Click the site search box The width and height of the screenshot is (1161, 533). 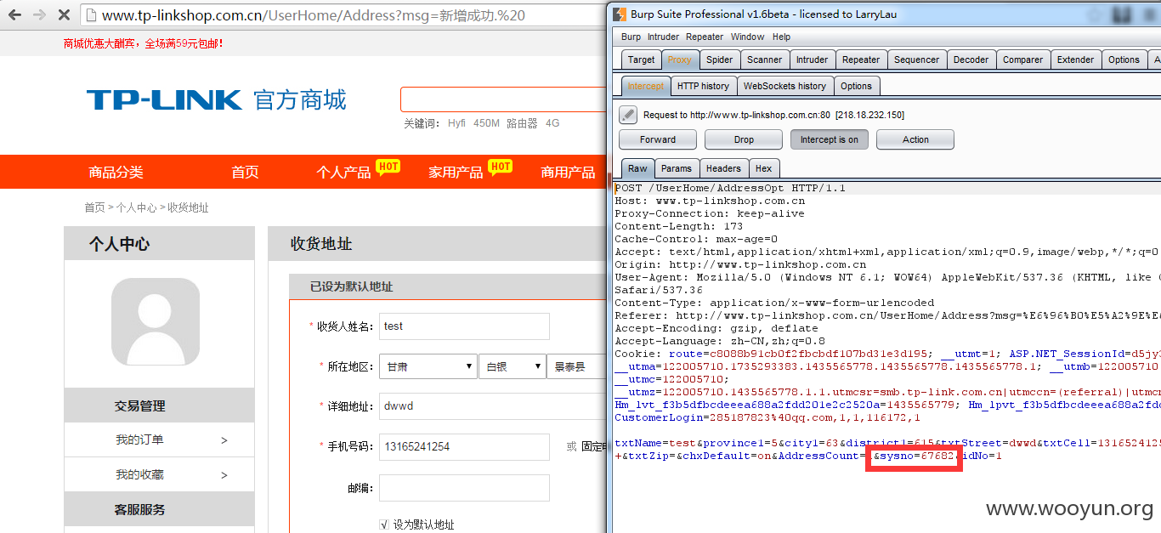pos(503,99)
